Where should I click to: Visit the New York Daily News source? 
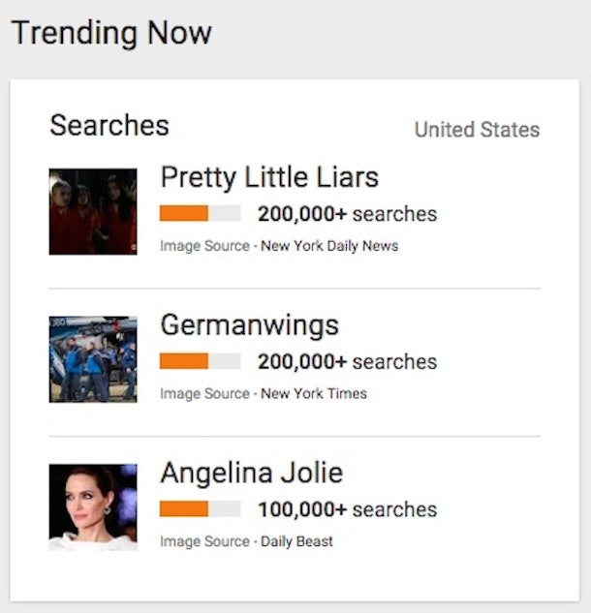tap(328, 246)
